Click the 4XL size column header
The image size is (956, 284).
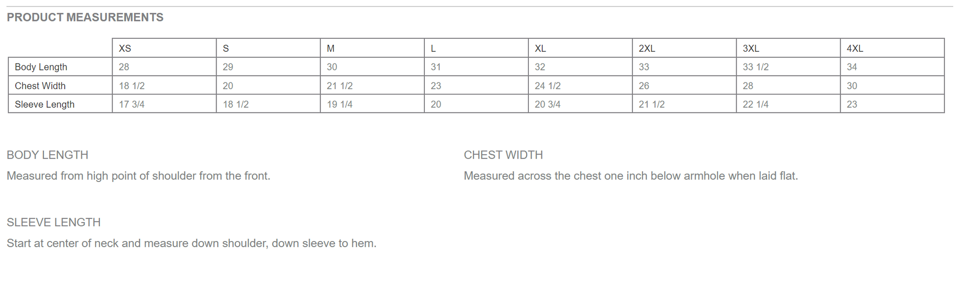pos(855,48)
